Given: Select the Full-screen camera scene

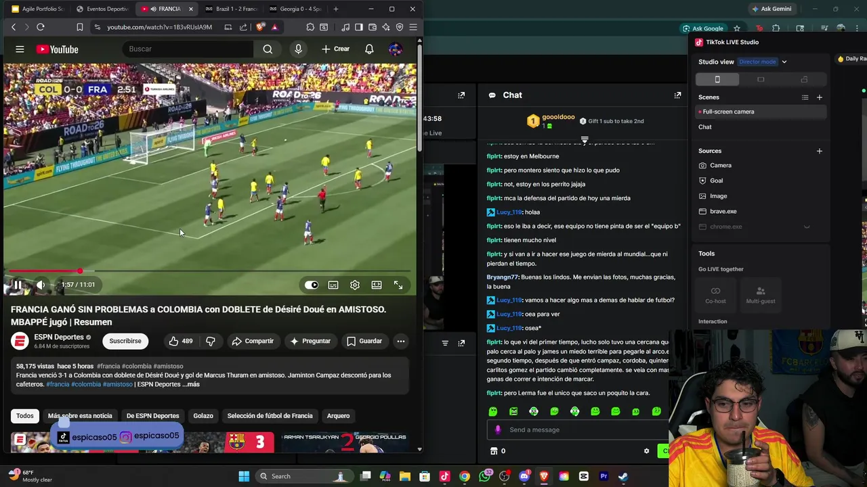Looking at the screenshot, I should (761, 112).
